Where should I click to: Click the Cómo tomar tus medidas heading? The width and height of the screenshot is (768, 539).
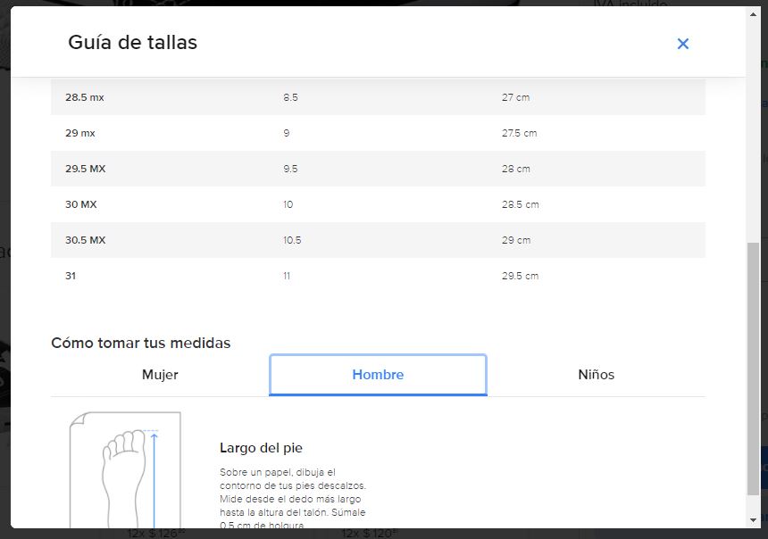(140, 343)
